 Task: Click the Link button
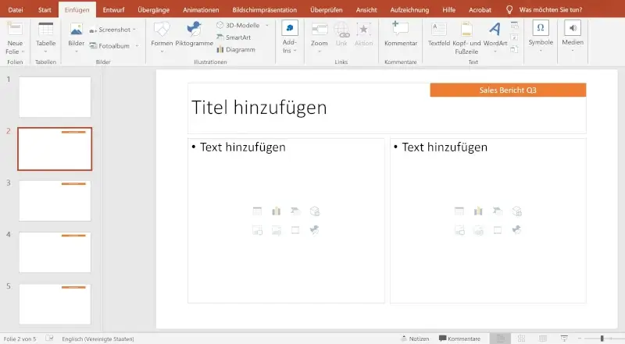click(x=341, y=34)
